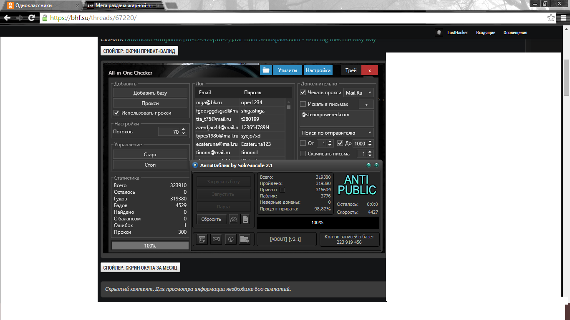Open the folder icon in АнтиПаблик bottom bar
This screenshot has height=320, width=570.
coord(245,239)
